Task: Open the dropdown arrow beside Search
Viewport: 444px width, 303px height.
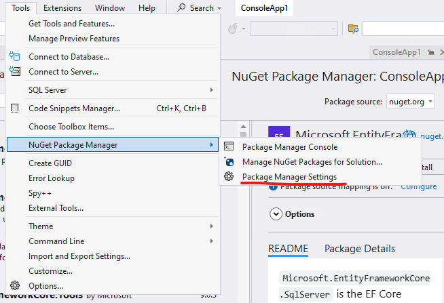Action: click(x=219, y=9)
